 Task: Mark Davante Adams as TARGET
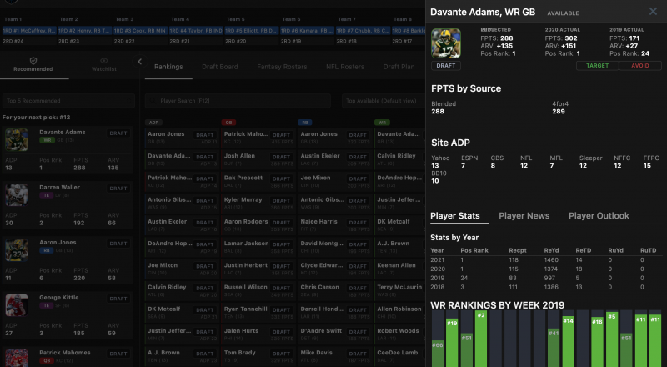[597, 66]
